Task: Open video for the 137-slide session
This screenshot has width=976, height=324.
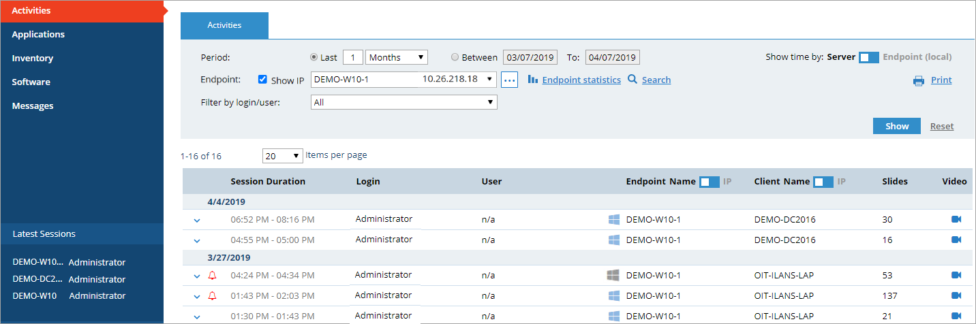Action: pos(956,295)
